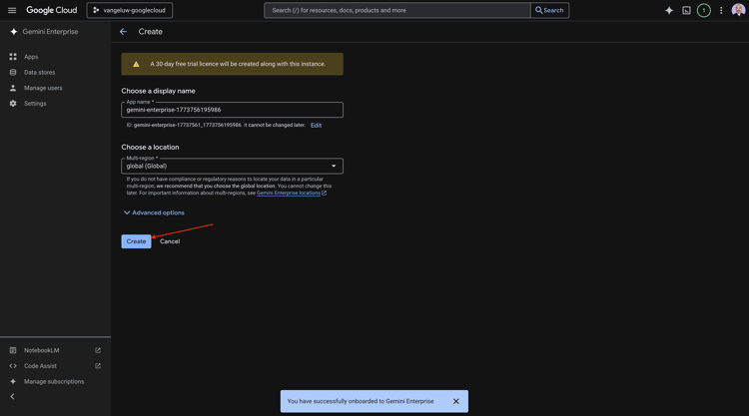
Task: Go to Apps in the sidebar
Action: 31,57
